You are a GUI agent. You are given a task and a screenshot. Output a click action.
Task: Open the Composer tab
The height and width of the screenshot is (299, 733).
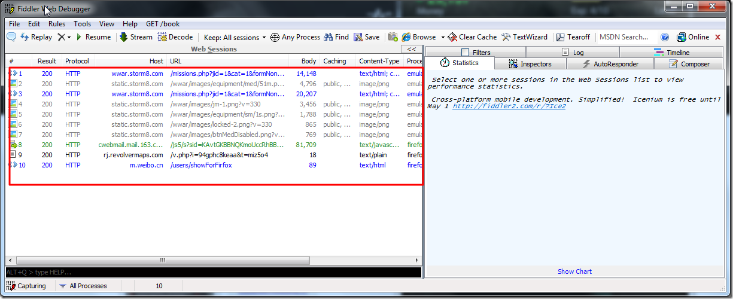coord(689,64)
